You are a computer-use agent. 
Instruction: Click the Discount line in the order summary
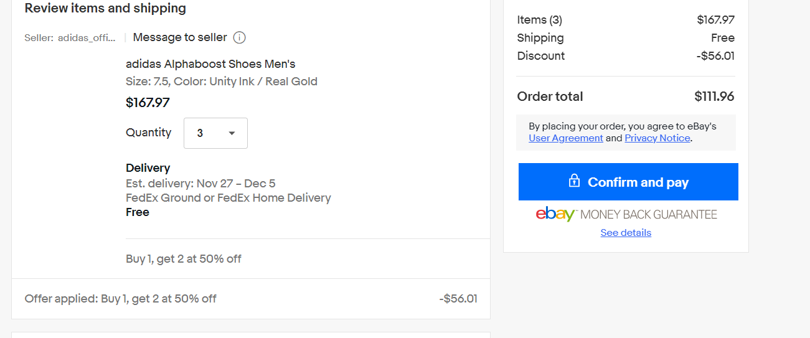tap(626, 56)
